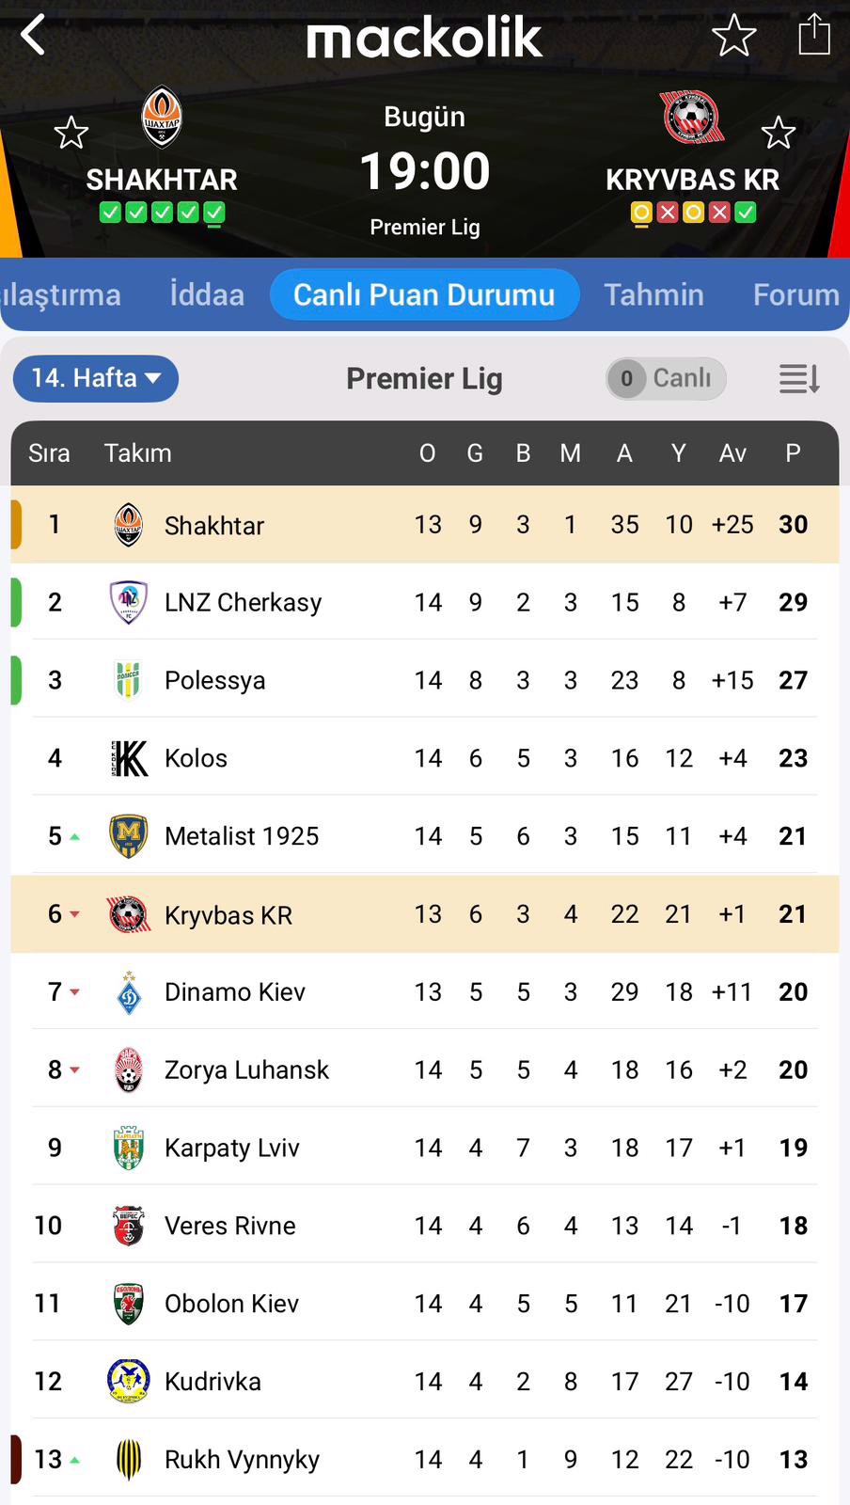Toggle the Canlı live switch
Screen dimensions: 850x1505
(666, 378)
